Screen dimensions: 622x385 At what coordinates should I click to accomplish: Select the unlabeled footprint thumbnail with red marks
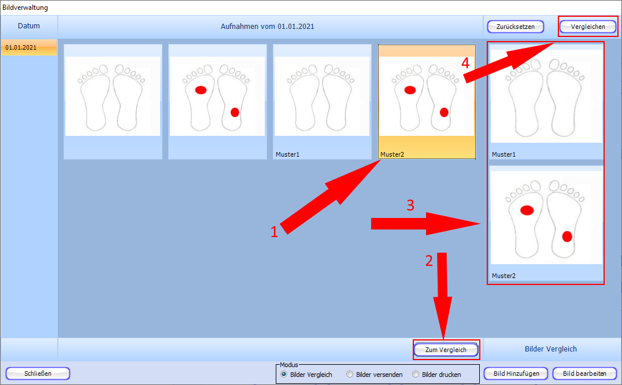pyautogui.click(x=217, y=98)
